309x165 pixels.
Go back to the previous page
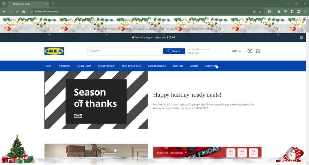point(4,12)
